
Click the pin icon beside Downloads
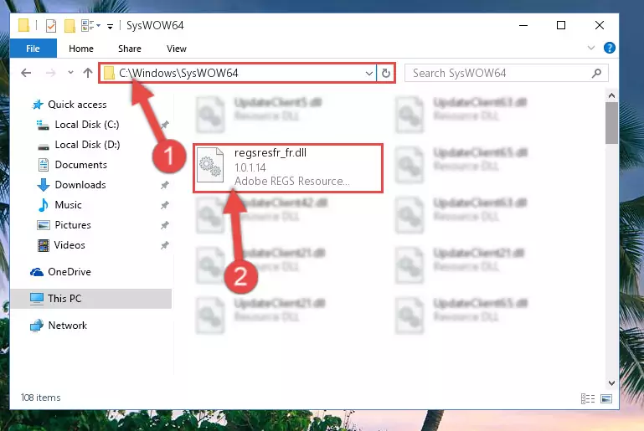[165, 185]
